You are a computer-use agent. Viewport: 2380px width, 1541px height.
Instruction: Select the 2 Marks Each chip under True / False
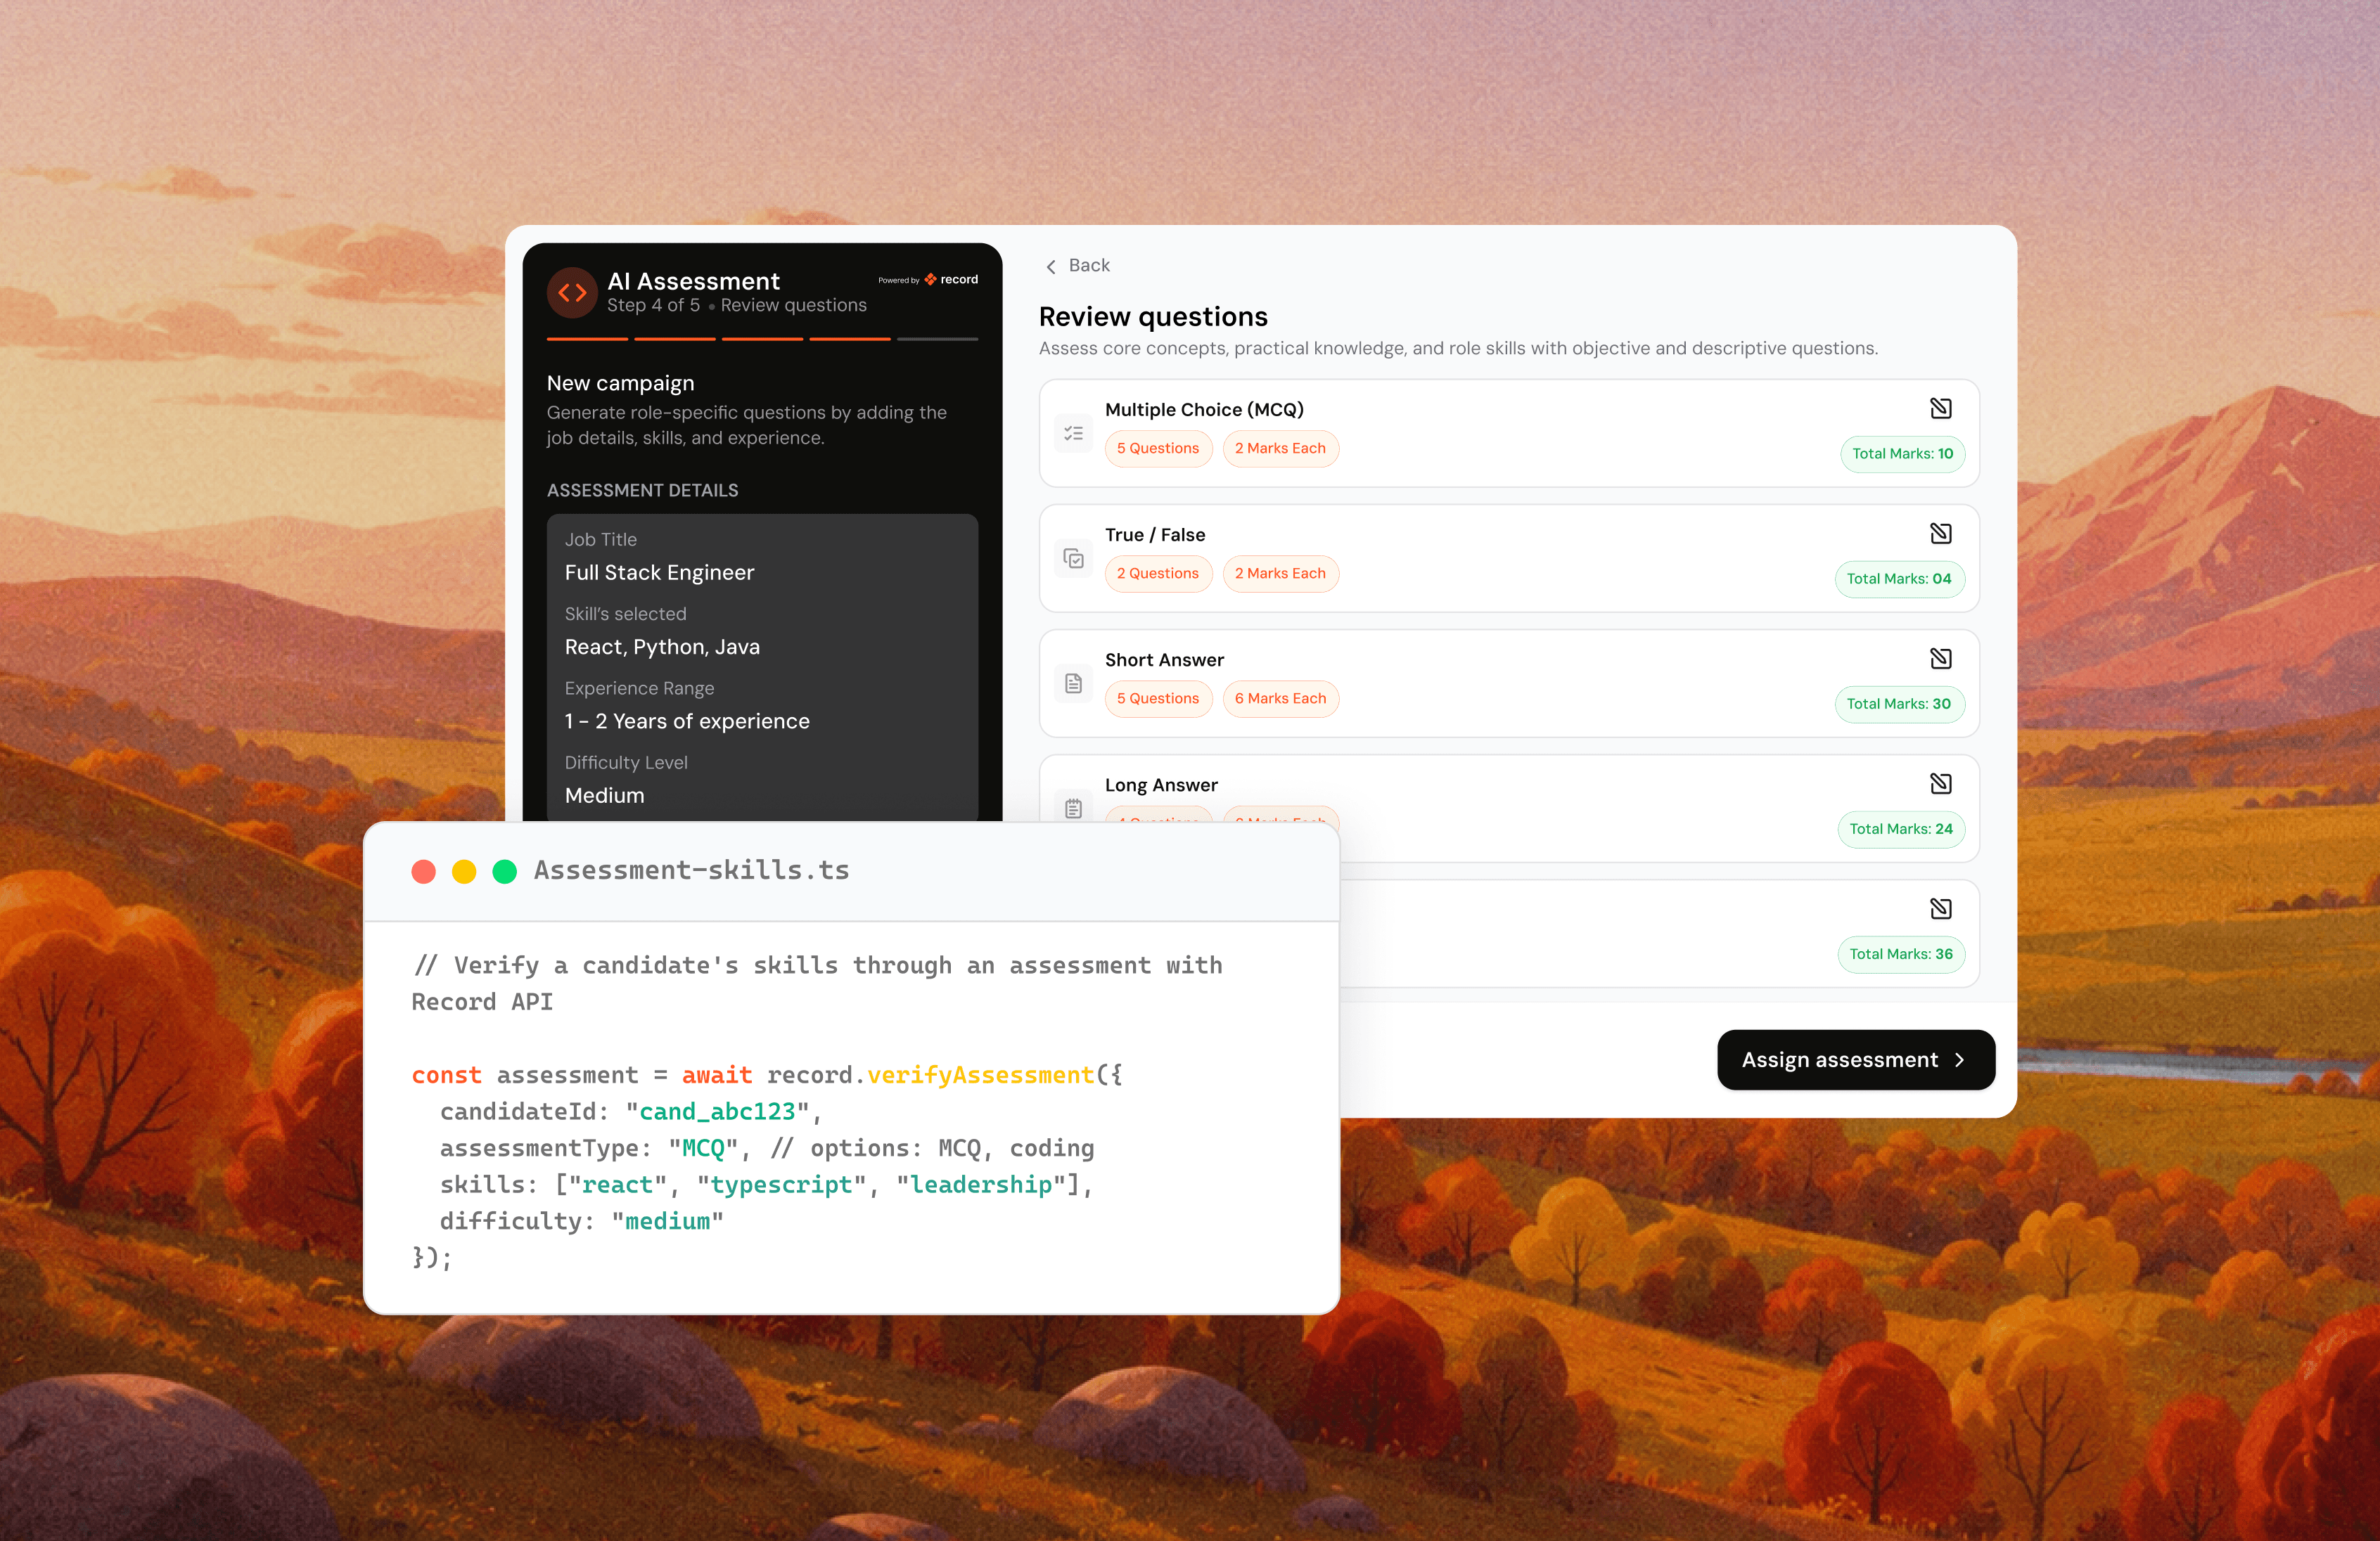[x=1280, y=574]
